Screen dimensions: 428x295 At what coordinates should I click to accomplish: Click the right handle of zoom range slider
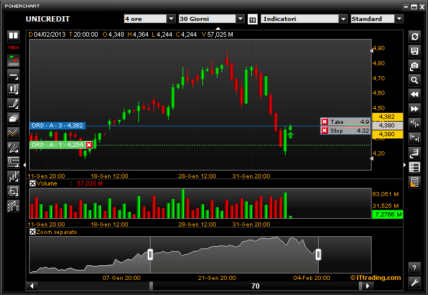(318, 254)
